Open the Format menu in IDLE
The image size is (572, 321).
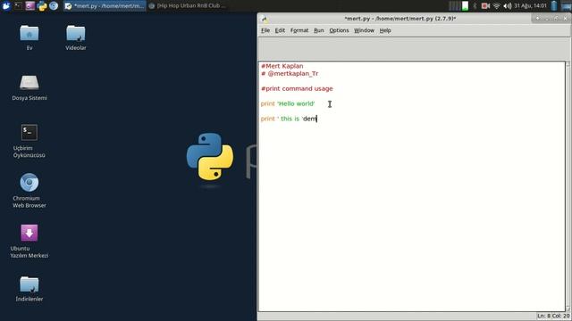[299, 30]
